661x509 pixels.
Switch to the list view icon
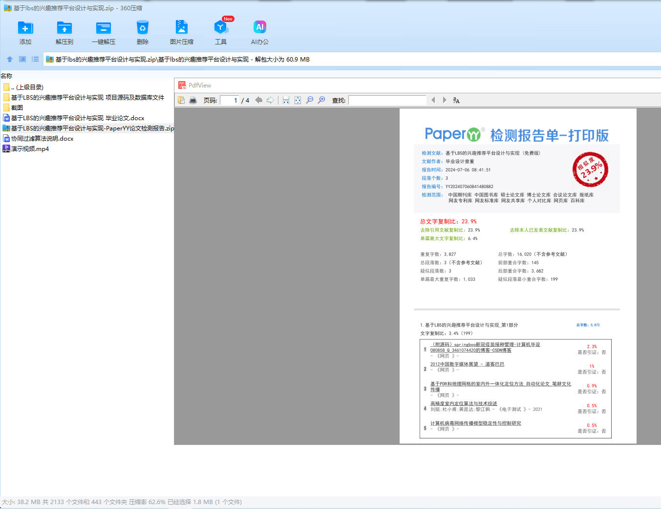[x=35, y=59]
